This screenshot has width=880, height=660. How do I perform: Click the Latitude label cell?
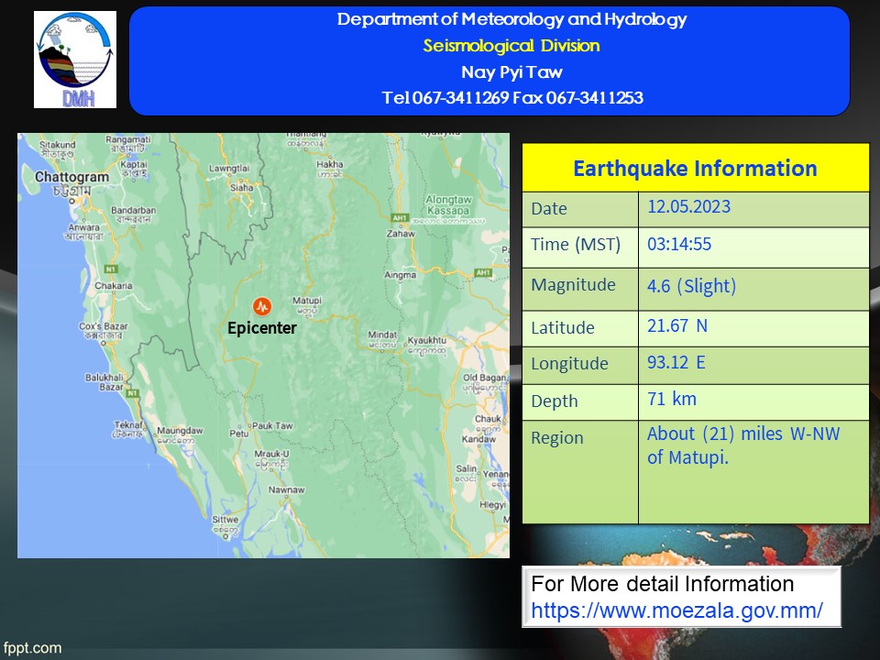click(580, 328)
